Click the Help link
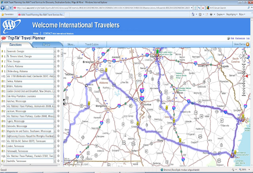Viewport: 253px width, 173px height. point(248,38)
